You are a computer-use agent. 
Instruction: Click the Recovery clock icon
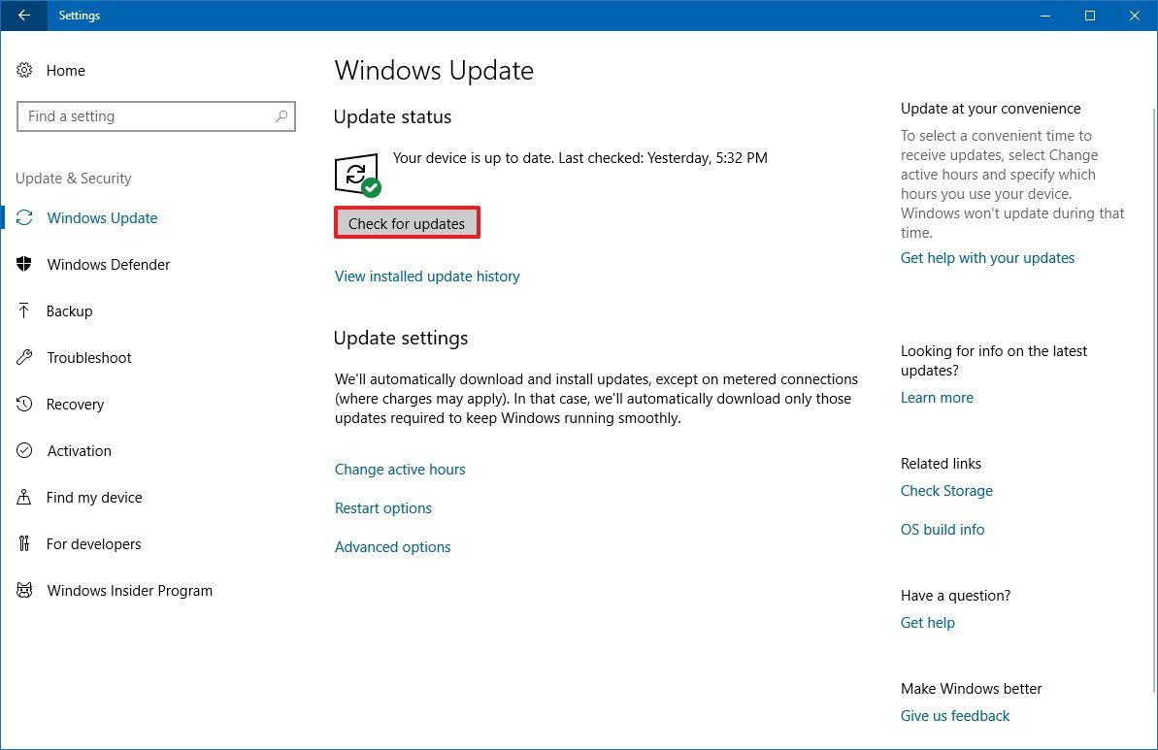[x=26, y=404]
